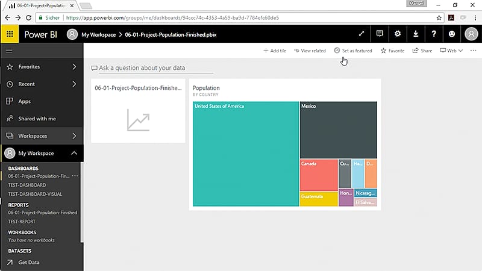Image resolution: width=482 pixels, height=271 pixels.
Task: Open the 06-01-Project-Population-Finishe... tile
Action: point(138,111)
